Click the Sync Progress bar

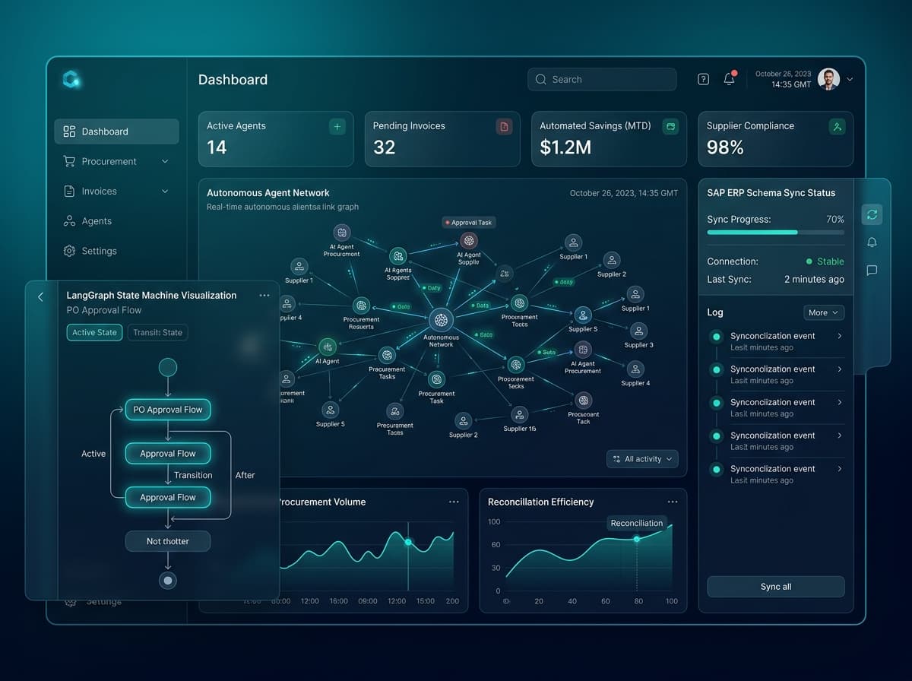point(776,233)
